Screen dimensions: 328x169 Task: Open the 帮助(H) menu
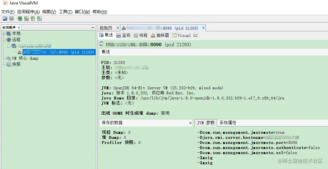coord(100,12)
